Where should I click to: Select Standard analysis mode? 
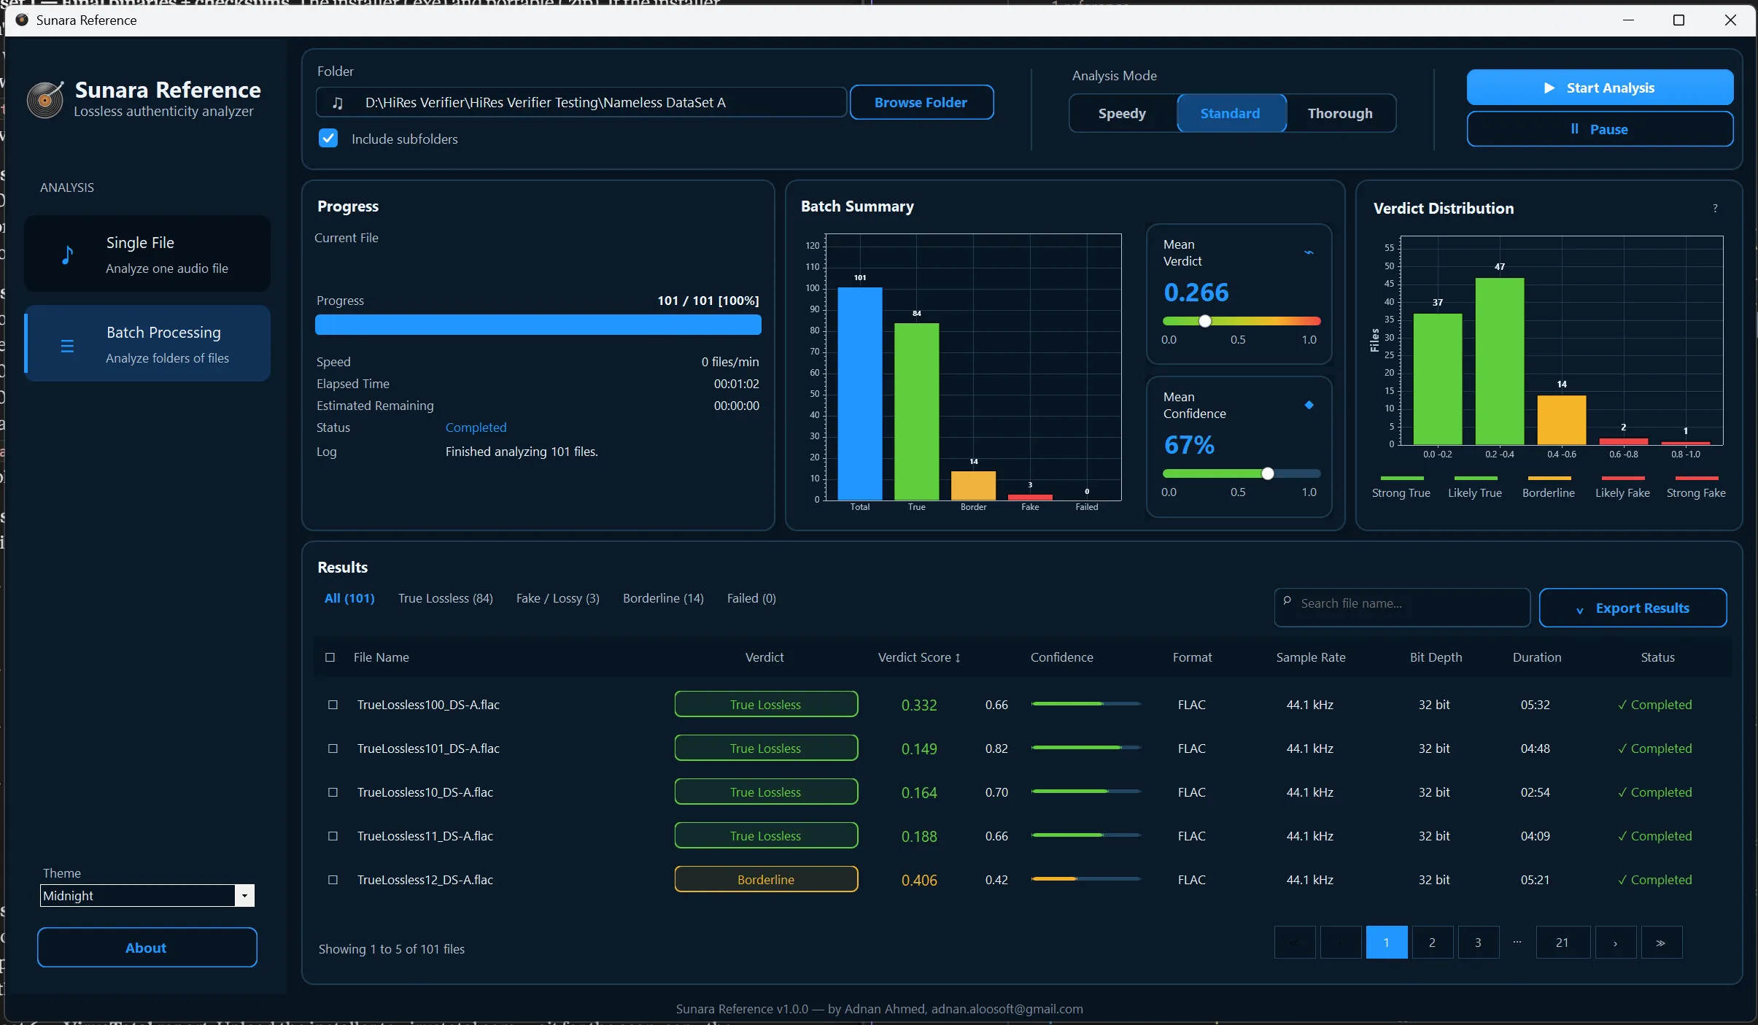tap(1231, 113)
